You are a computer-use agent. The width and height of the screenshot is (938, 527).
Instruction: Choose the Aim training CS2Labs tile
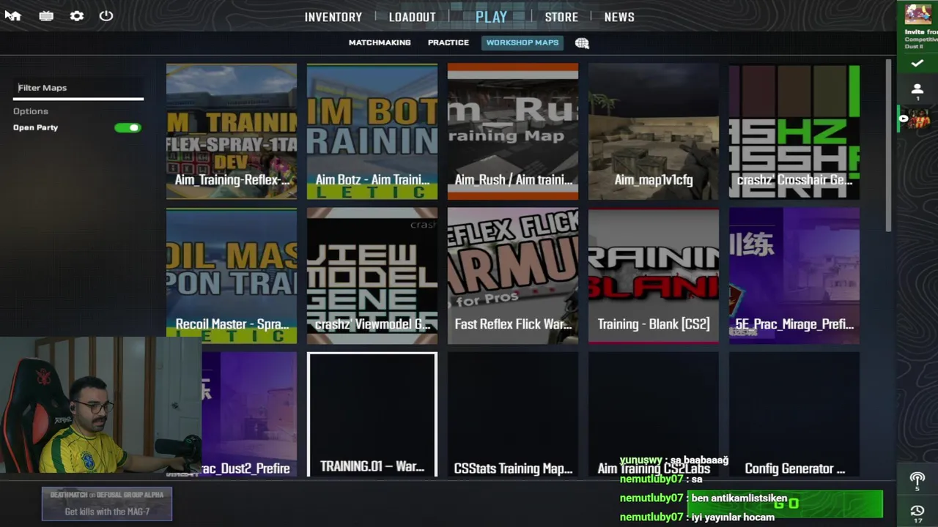tap(654, 414)
